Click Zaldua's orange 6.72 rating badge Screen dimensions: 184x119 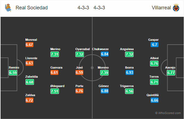[29, 100]
